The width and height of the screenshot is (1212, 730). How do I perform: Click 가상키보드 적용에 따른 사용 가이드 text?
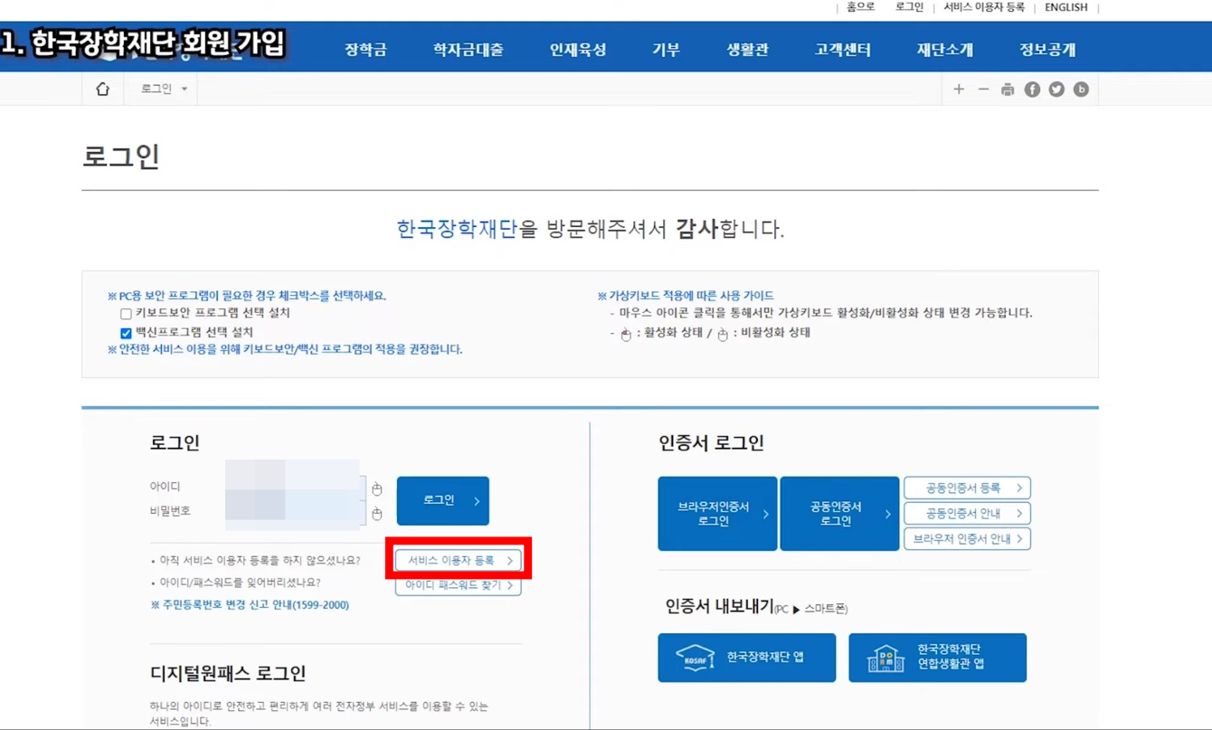tap(686, 296)
